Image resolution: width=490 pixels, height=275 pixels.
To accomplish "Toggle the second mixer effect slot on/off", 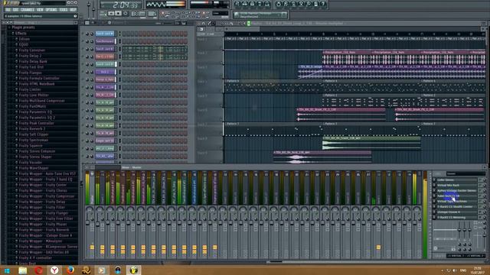I will 435,185.
